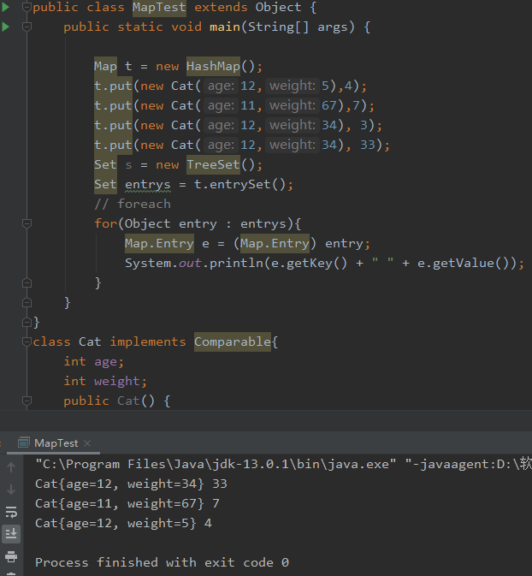Click the java.exe command line in the console
Screen dimensions: 532x576
[283, 464]
